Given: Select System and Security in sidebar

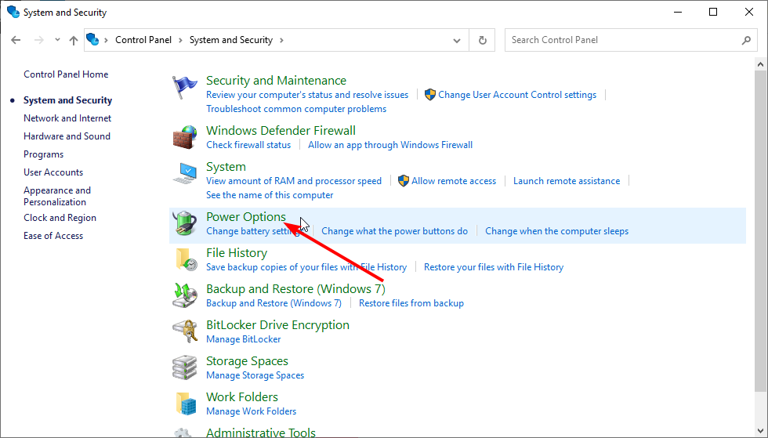Looking at the screenshot, I should [x=67, y=100].
